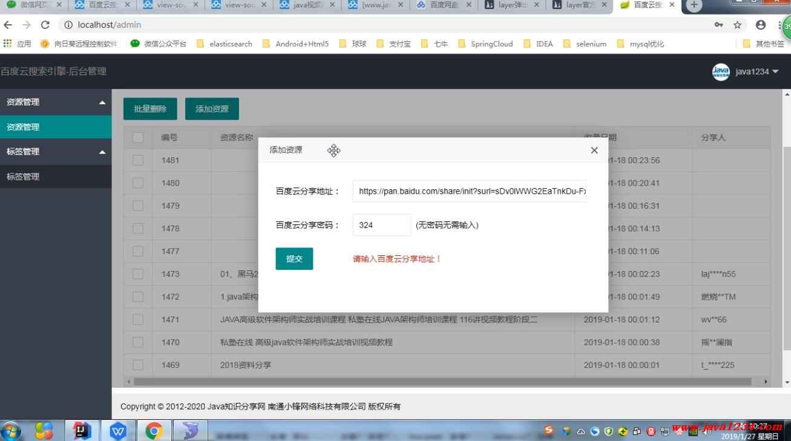Open IntelliJ IDEA from the taskbar
Image resolution: width=791 pixels, height=441 pixels.
click(x=82, y=431)
